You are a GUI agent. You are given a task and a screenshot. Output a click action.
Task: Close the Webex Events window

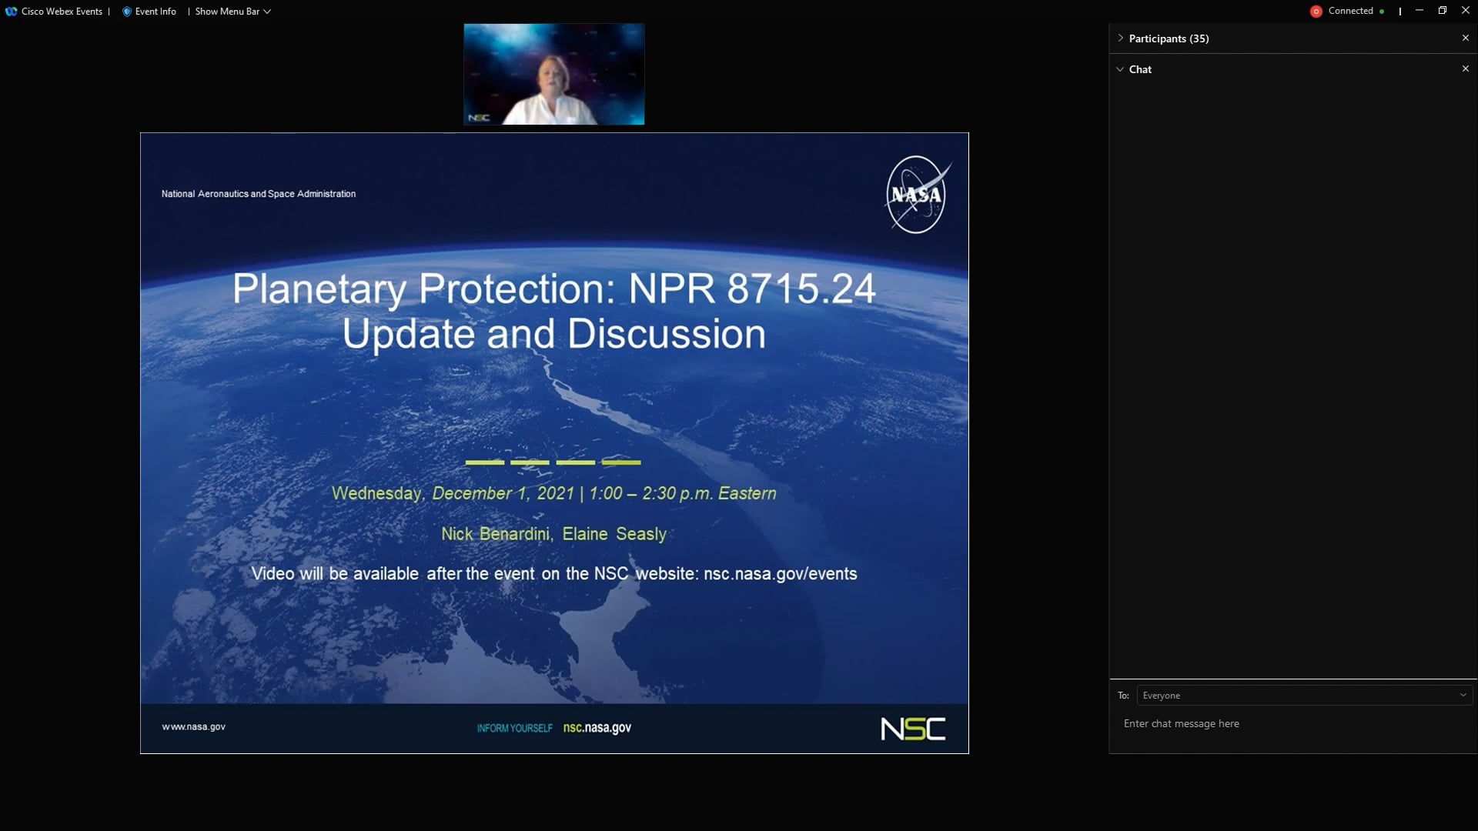pyautogui.click(x=1466, y=11)
